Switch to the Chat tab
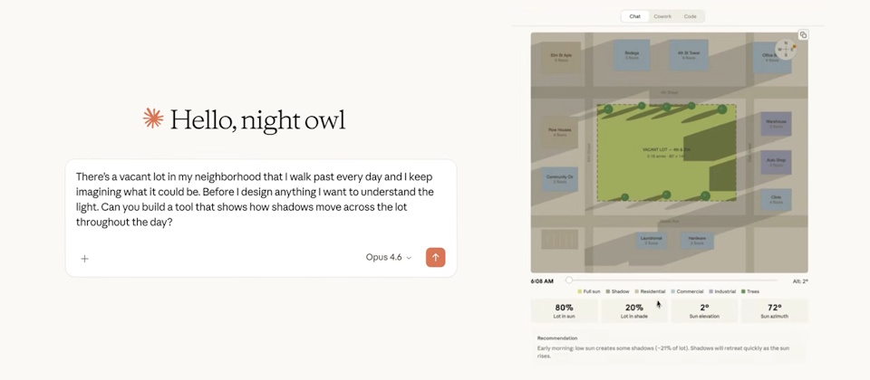The width and height of the screenshot is (870, 380). [635, 16]
